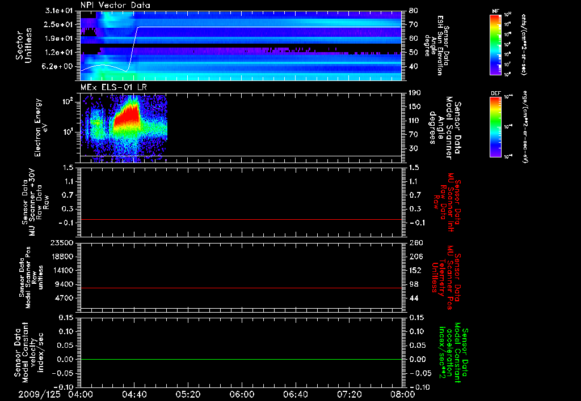The height and width of the screenshot is (401, 581).
Task: Click the "ergs/(cm**2-sr-sec-eV)" color bar unit label
Action: pos(525,127)
